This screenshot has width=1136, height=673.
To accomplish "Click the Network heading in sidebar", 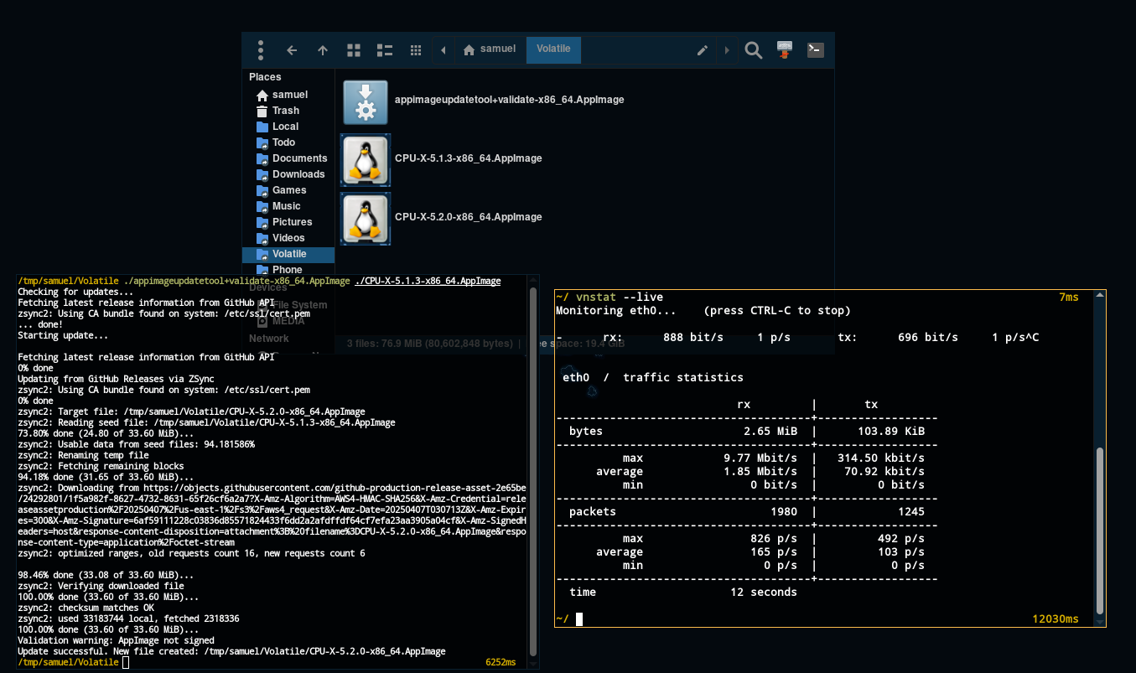I will pos(268,339).
